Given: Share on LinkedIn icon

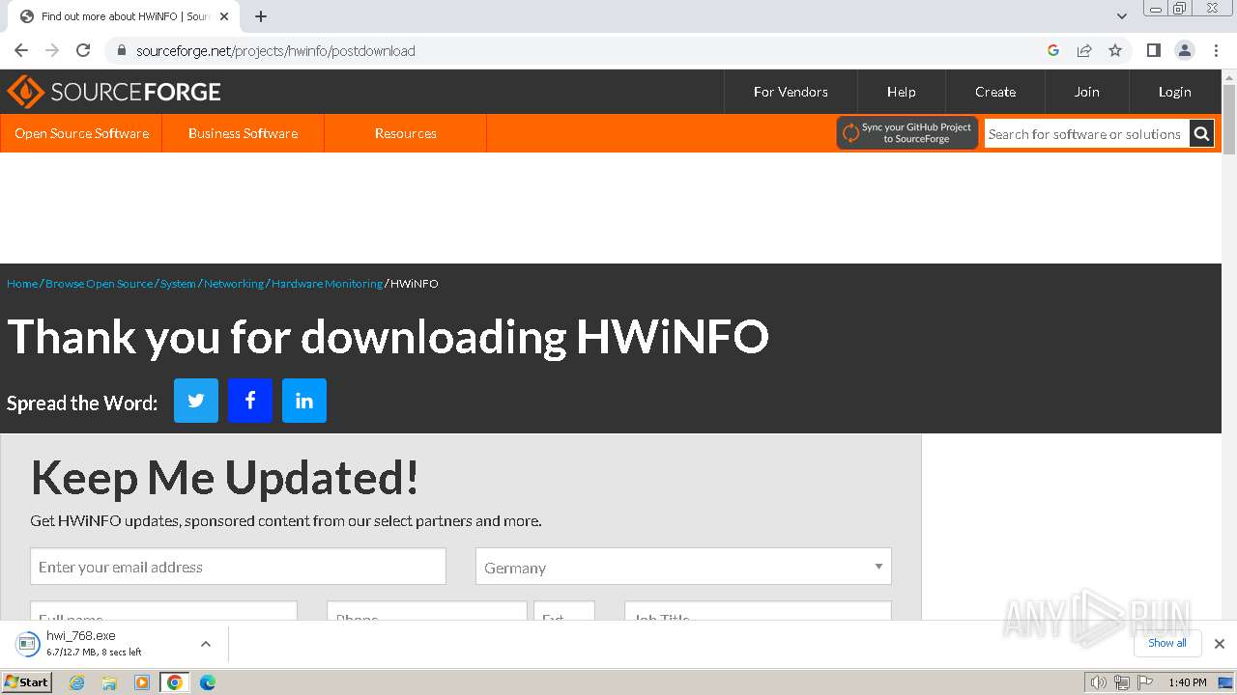Looking at the screenshot, I should pos(304,401).
